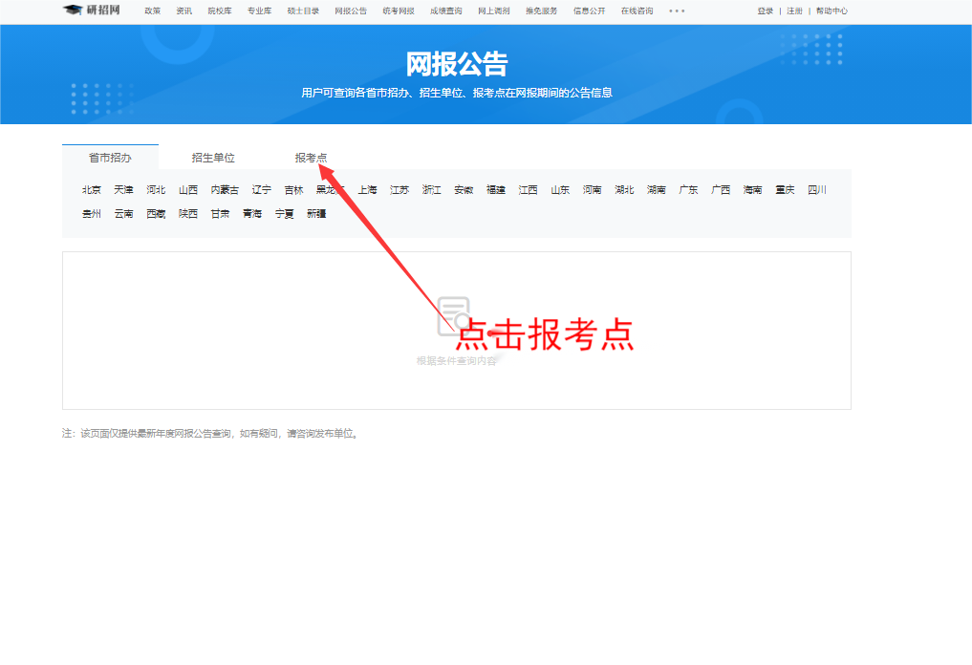Image resolution: width=972 pixels, height=665 pixels.
Task: Pick 江苏 in the province list
Action: pyautogui.click(x=400, y=189)
